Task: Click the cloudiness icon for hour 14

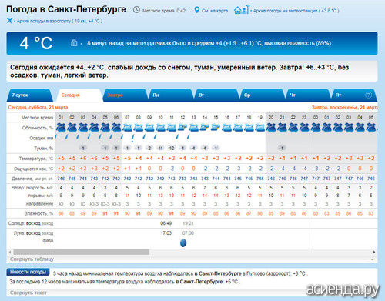Action: coord(205,127)
